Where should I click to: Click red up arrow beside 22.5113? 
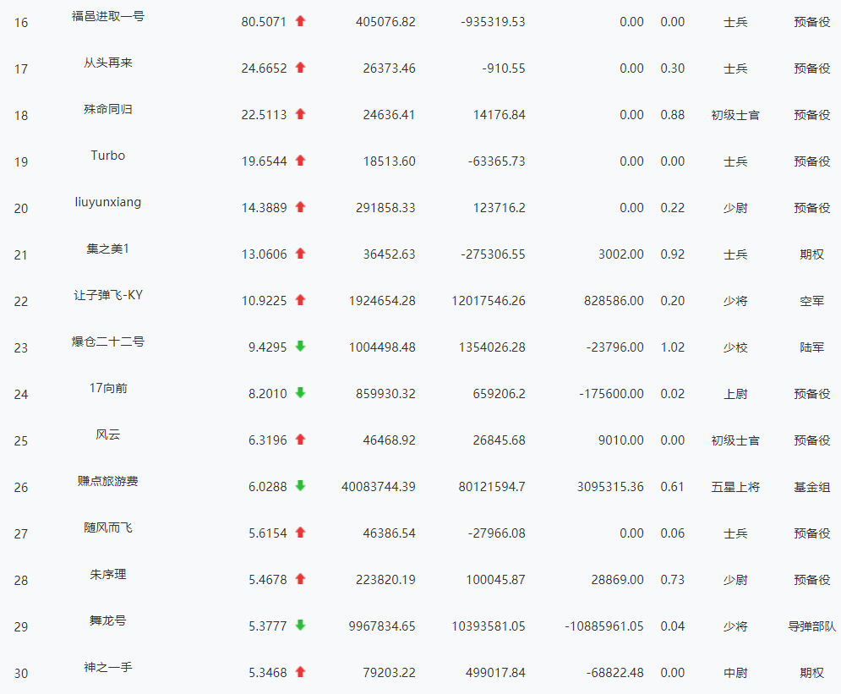300,114
